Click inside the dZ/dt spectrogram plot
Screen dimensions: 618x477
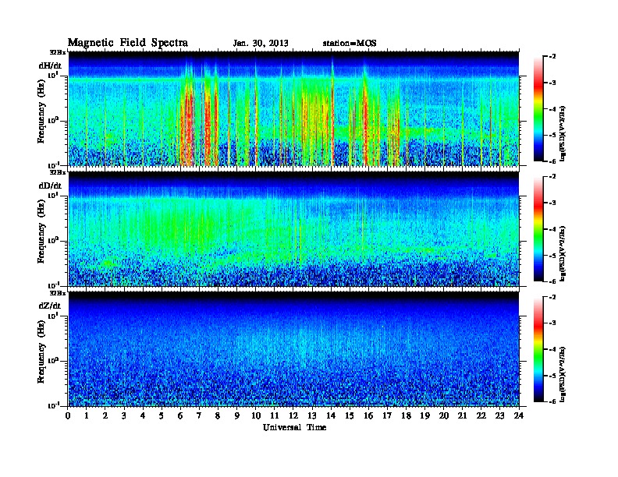pyautogui.click(x=293, y=349)
